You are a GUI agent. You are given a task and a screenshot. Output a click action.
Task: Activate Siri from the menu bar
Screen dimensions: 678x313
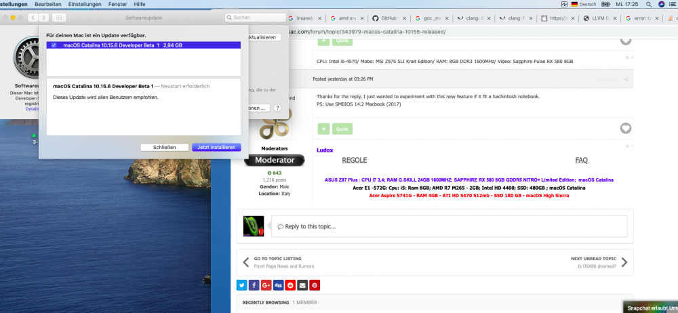click(661, 4)
